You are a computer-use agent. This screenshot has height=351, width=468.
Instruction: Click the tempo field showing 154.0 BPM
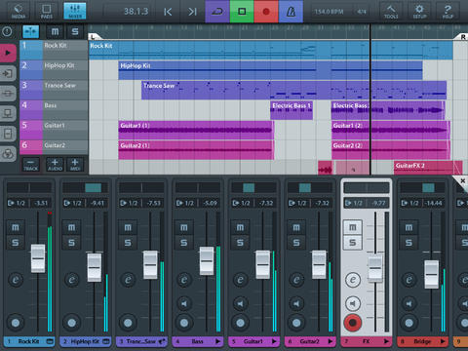click(329, 12)
